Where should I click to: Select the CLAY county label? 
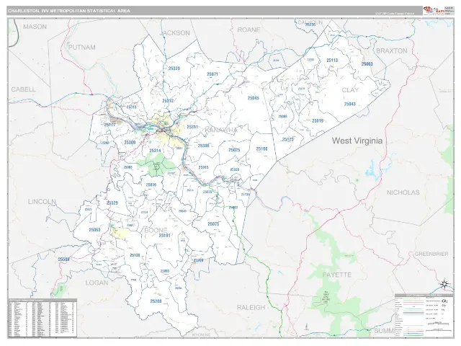pyautogui.click(x=350, y=90)
